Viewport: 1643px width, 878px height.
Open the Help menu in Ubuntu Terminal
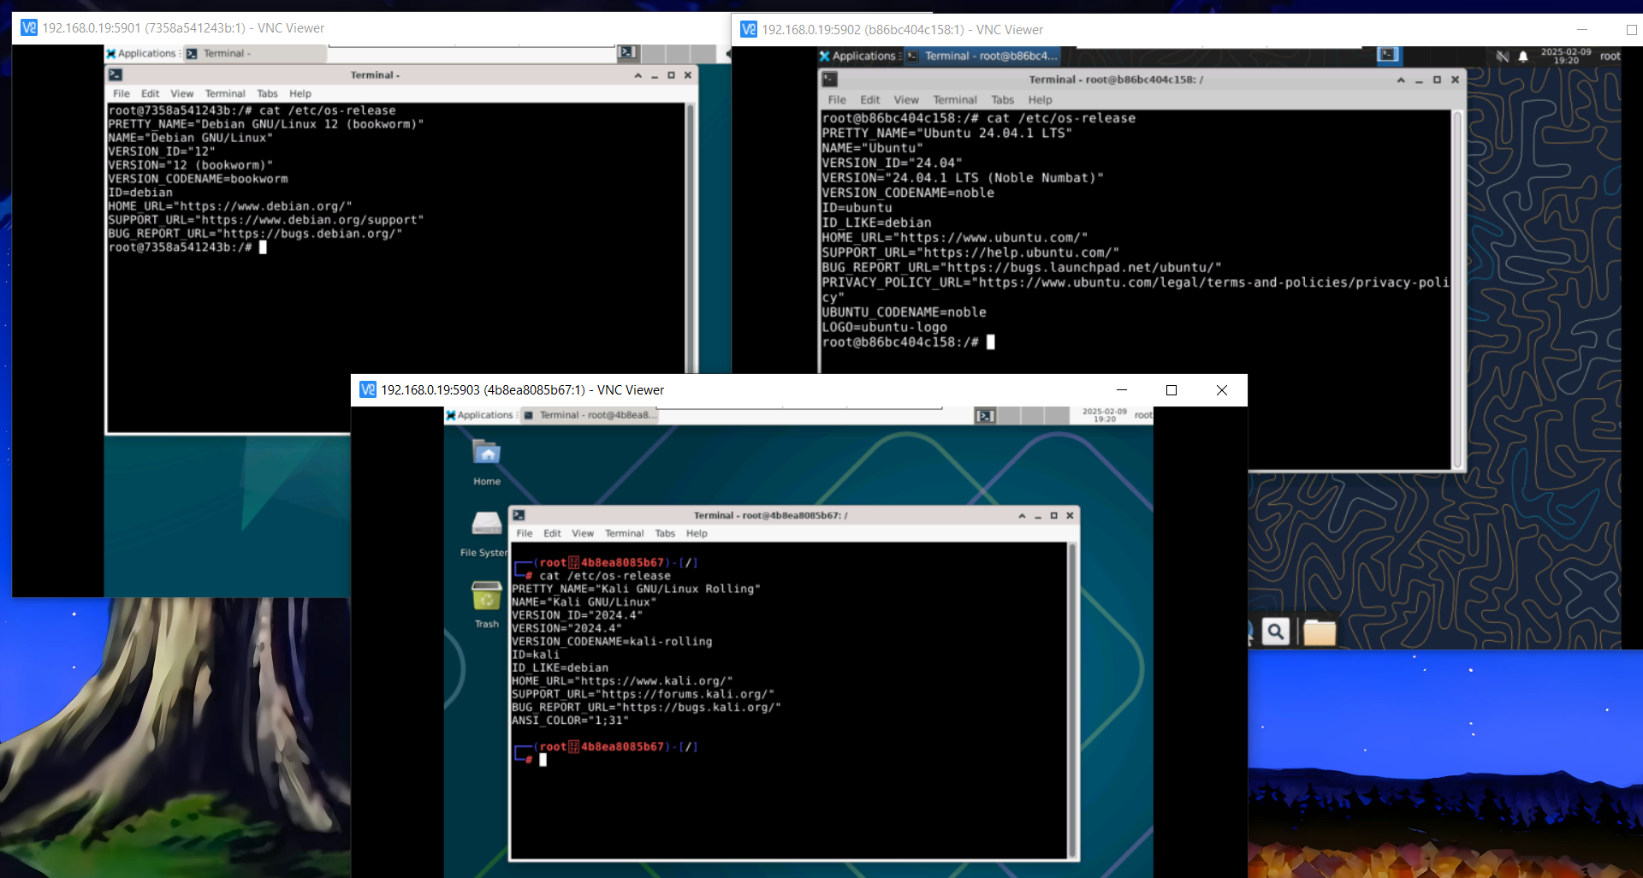coord(1040,100)
